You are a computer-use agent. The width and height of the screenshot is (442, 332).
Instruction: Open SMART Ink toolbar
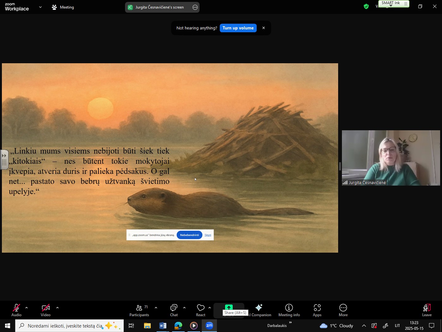click(391, 3)
